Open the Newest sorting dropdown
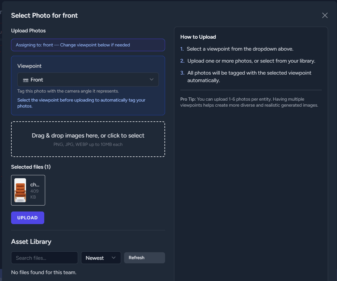 click(101, 258)
